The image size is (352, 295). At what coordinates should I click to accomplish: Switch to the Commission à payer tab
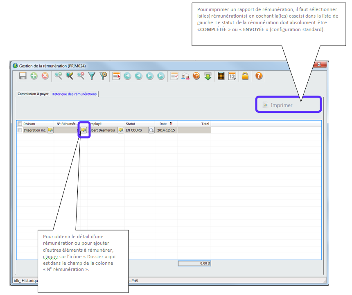tap(33, 94)
